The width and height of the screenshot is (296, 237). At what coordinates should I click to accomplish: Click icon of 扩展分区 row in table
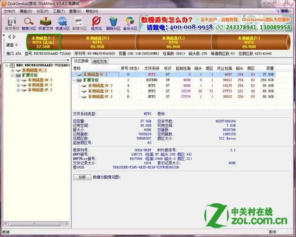[x=79, y=80]
